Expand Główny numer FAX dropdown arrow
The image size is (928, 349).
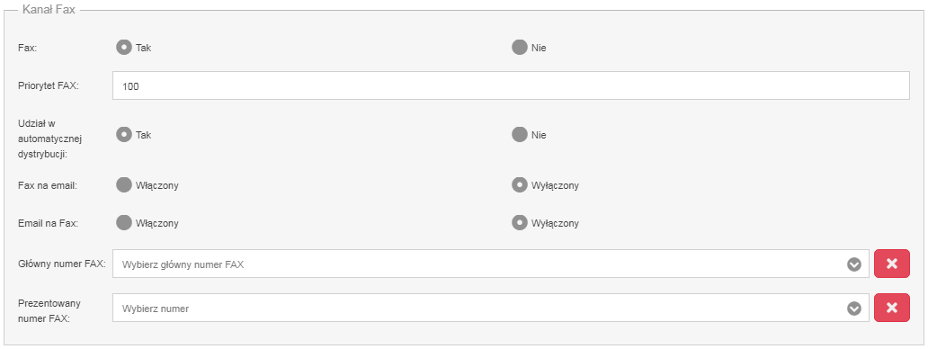click(853, 264)
